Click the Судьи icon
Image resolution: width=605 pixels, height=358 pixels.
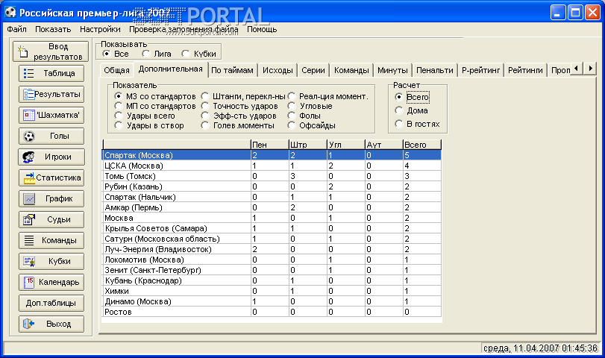(29, 219)
